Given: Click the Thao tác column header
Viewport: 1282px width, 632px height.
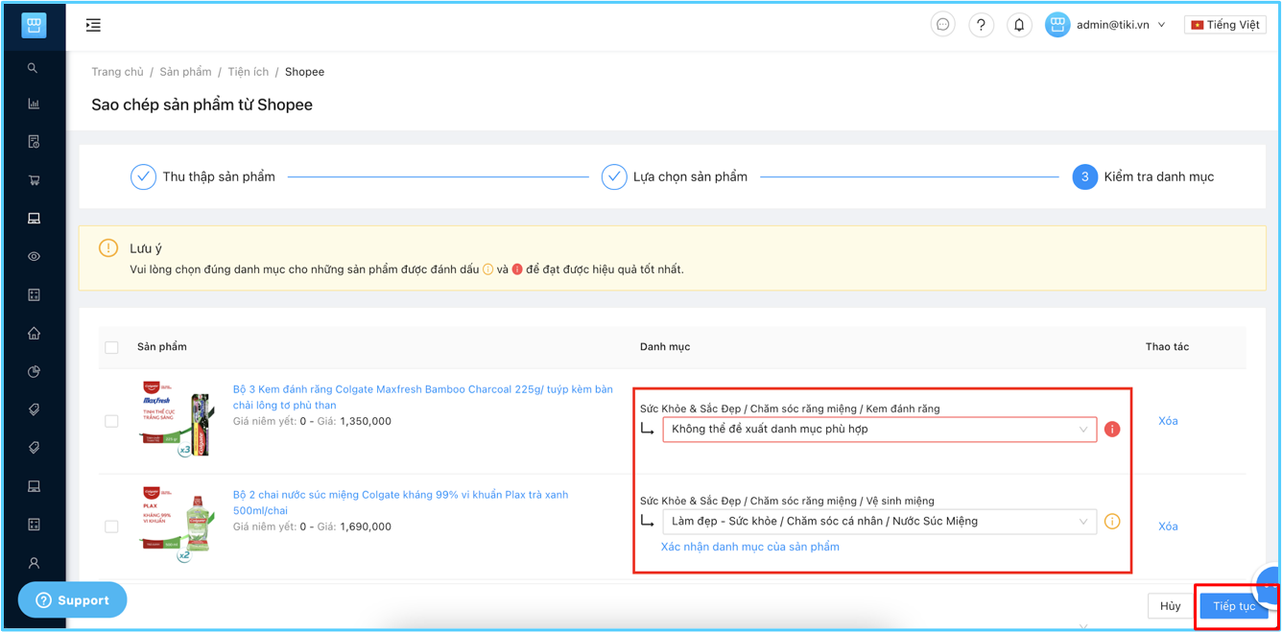Looking at the screenshot, I should pos(1167,347).
